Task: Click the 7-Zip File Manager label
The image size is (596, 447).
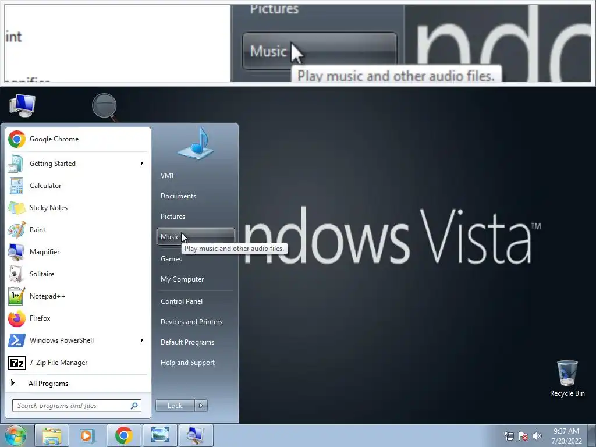Action: [x=59, y=363]
